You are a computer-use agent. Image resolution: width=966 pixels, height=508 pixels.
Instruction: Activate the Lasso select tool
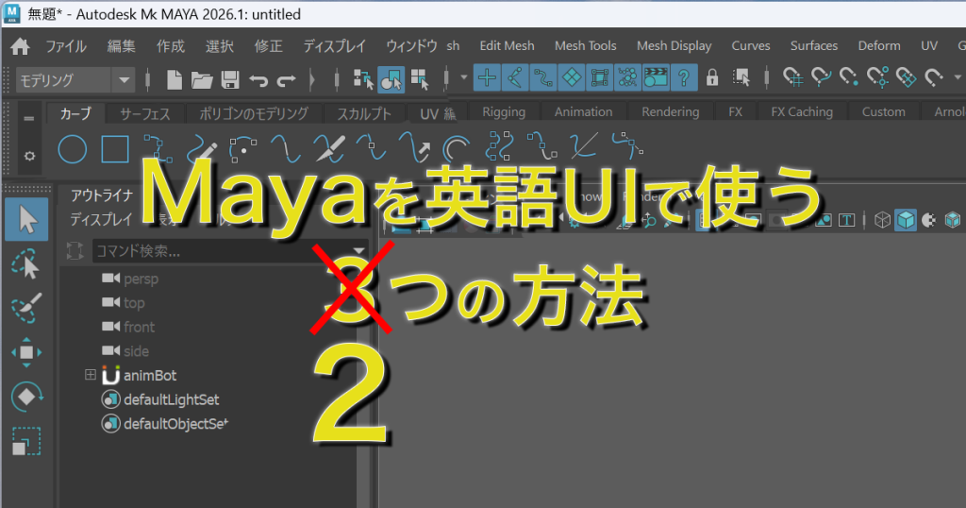tap(26, 265)
